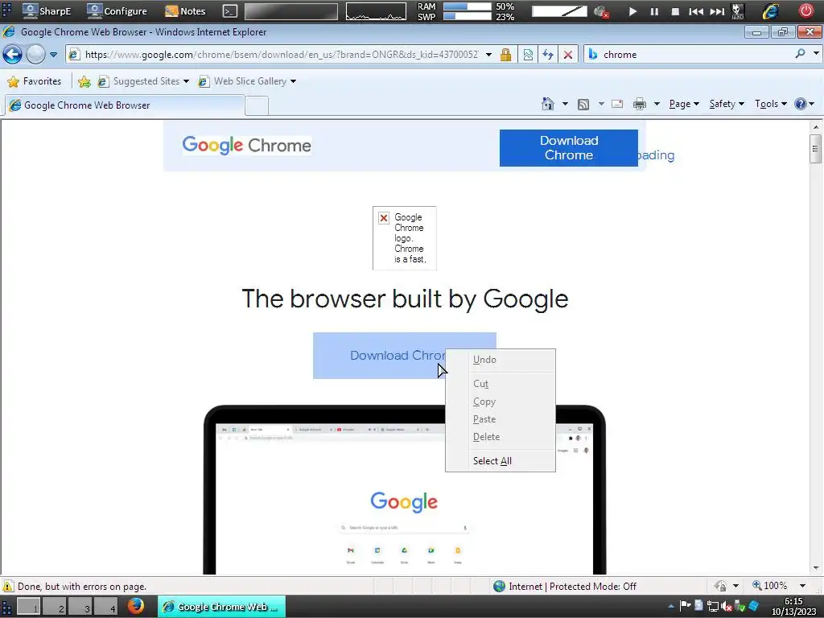
Task: Click the RSS Feeds icon
Action: 583,104
